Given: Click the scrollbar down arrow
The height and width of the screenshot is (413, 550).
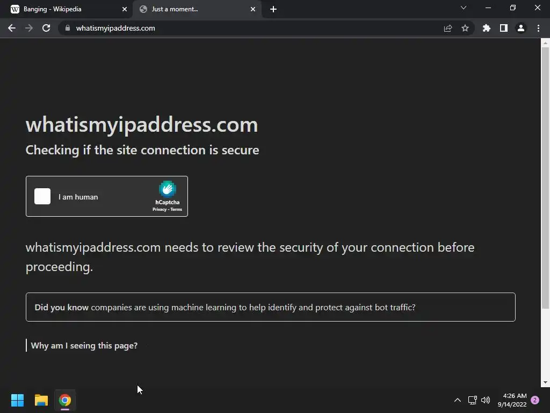Looking at the screenshot, I should (x=545, y=382).
